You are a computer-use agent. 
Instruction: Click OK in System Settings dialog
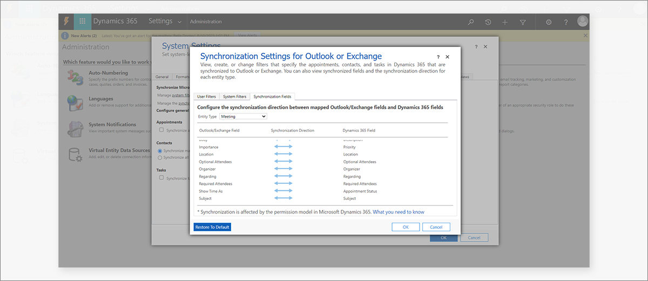coord(443,238)
